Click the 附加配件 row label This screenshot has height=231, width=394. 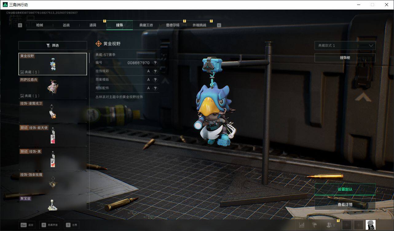[102, 88]
